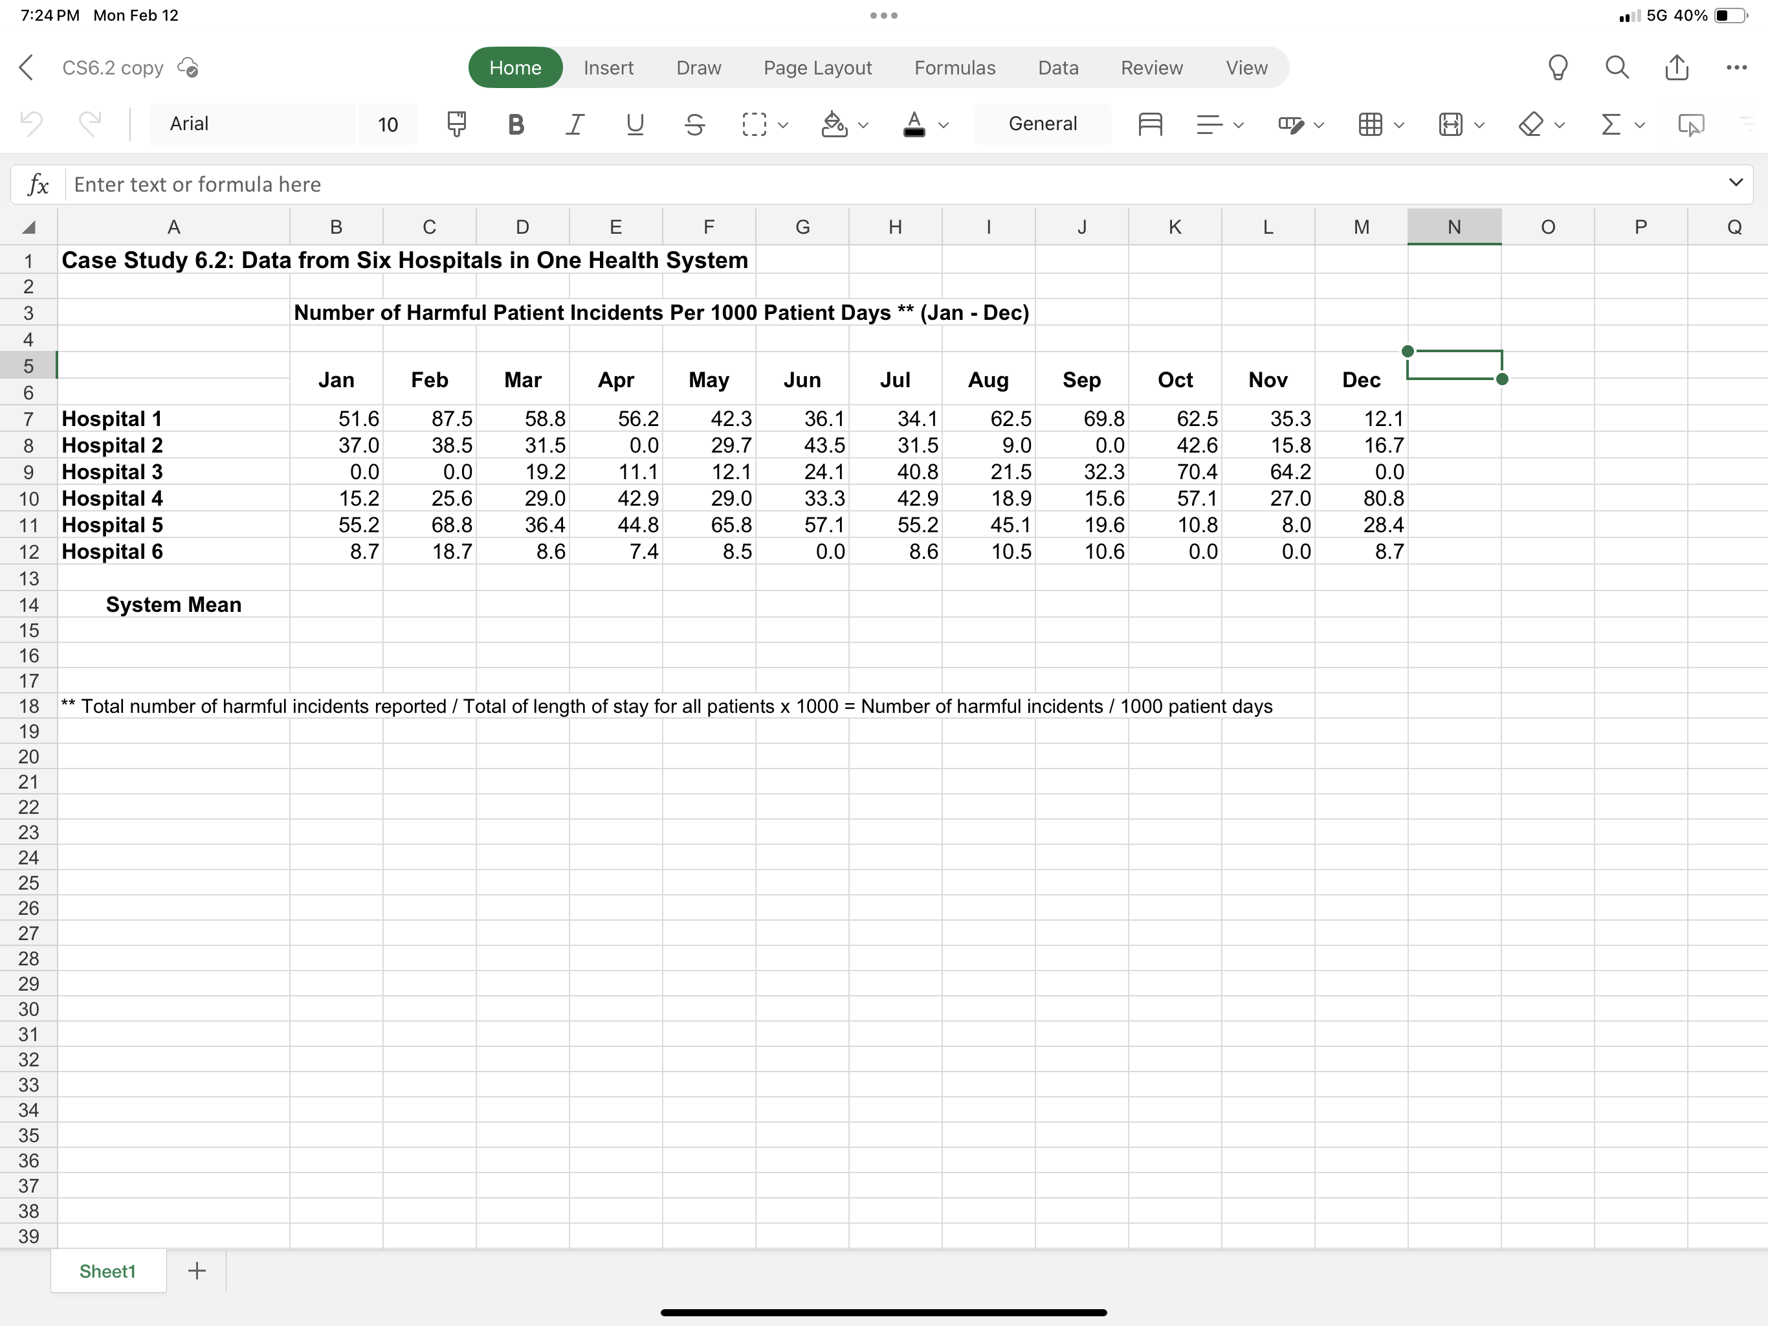The image size is (1768, 1326).
Task: Open the share icon
Action: pyautogui.click(x=1677, y=68)
